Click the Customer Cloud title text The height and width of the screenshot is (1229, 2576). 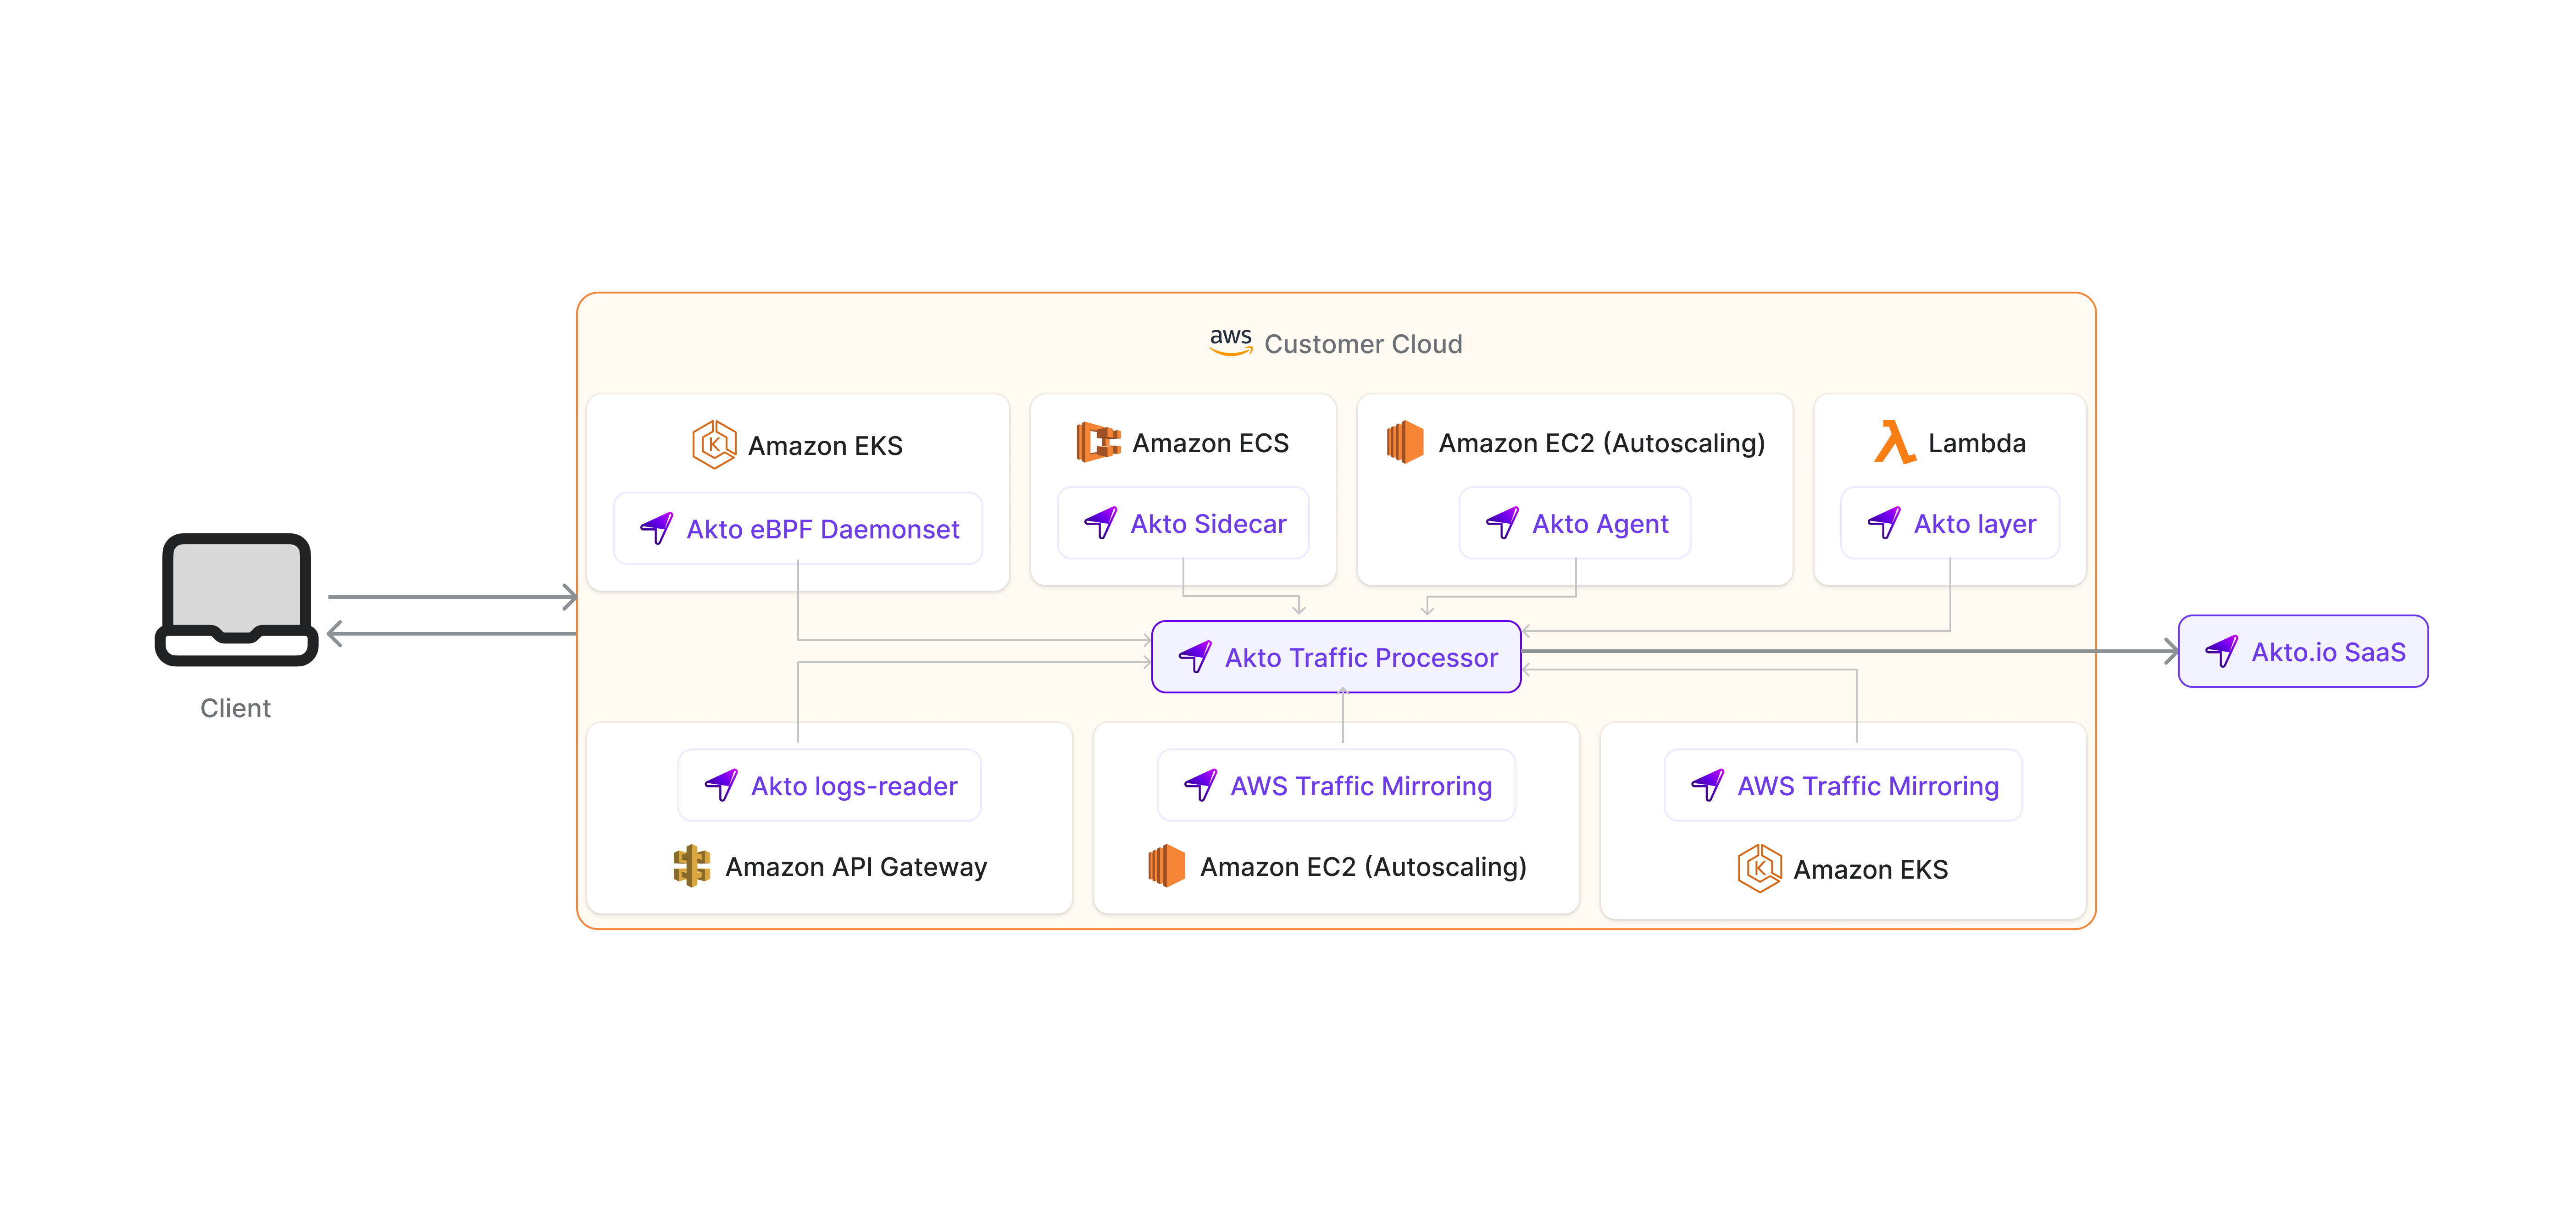1363,344
